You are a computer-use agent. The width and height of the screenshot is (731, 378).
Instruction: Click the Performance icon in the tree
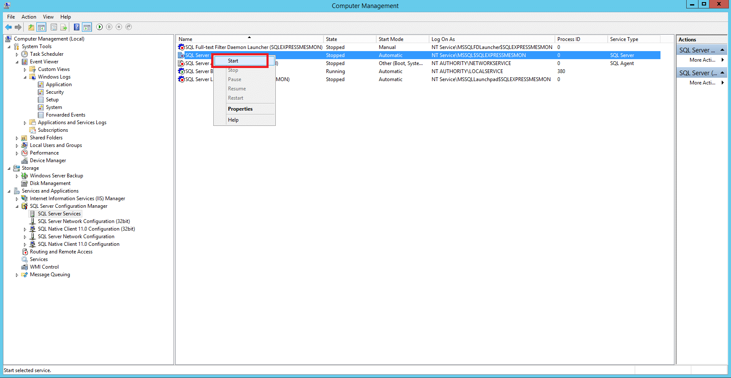coord(24,153)
